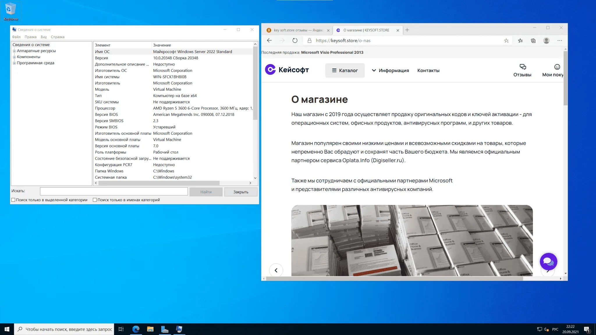Screen dimensions: 596x335
Task: Add page to favorites with star icon
Action: pyautogui.click(x=506, y=41)
